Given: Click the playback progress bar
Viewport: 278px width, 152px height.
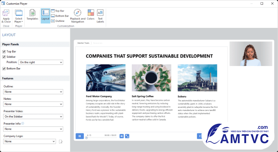Looking at the screenshot, I should pos(101,138).
